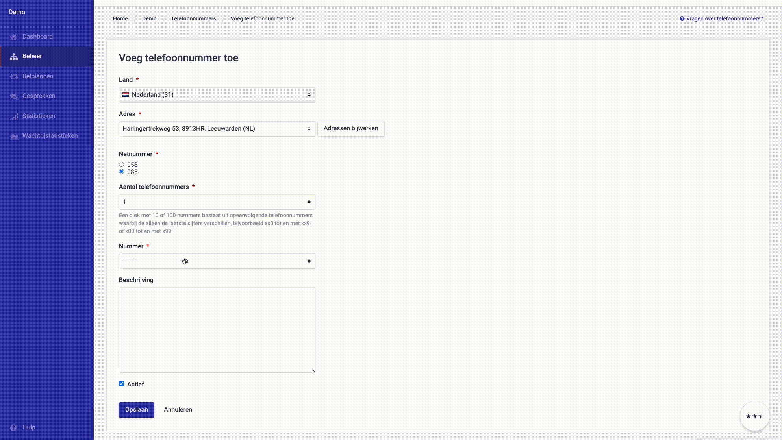Click the Statistieken signal bars icon
This screenshot has width=782, height=440.
(x=14, y=116)
